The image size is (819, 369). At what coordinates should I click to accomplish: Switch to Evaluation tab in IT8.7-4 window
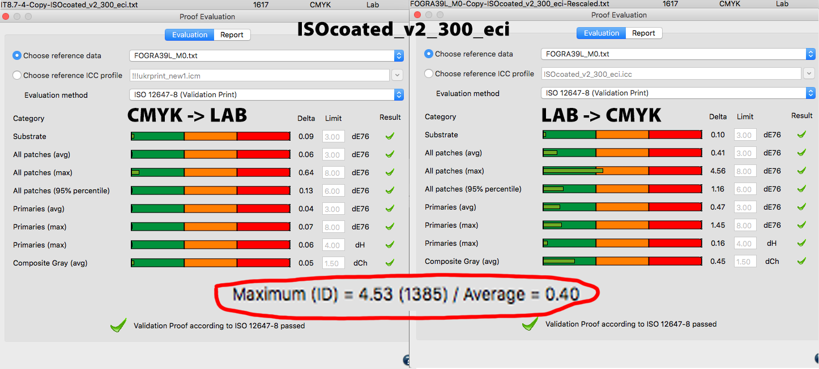point(190,34)
